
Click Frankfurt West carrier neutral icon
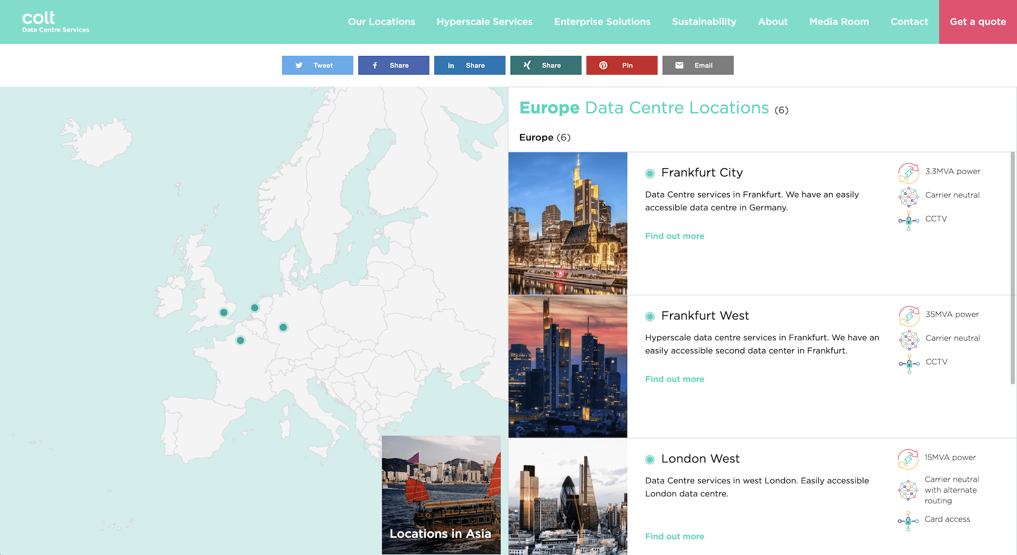pos(909,340)
